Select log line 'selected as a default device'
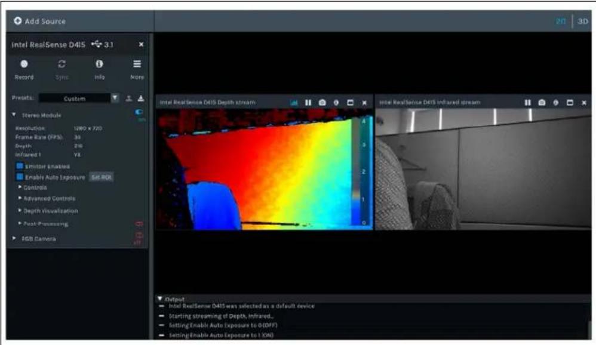This screenshot has width=596, height=345. 241,306
